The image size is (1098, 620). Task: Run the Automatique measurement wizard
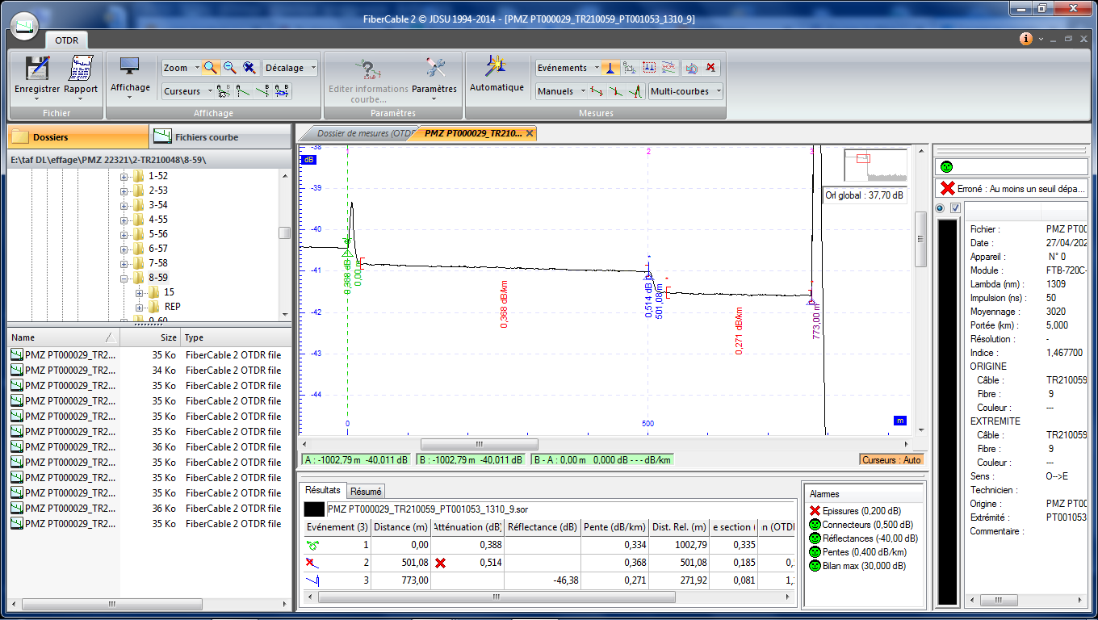tap(497, 69)
